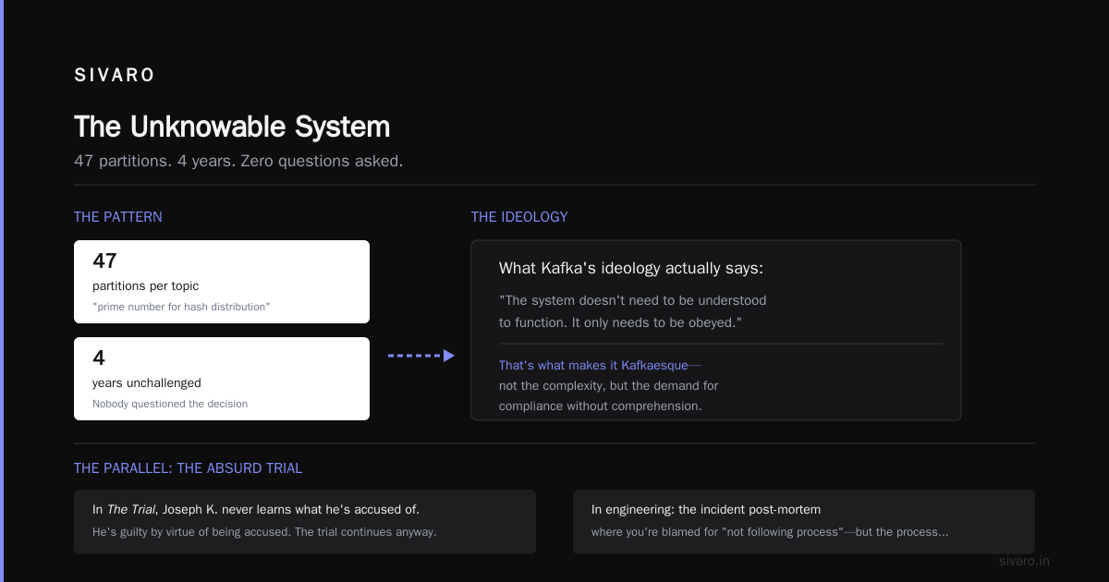The width and height of the screenshot is (1109, 582).
Task: Click the number '47' in the first card
Action: click(104, 261)
